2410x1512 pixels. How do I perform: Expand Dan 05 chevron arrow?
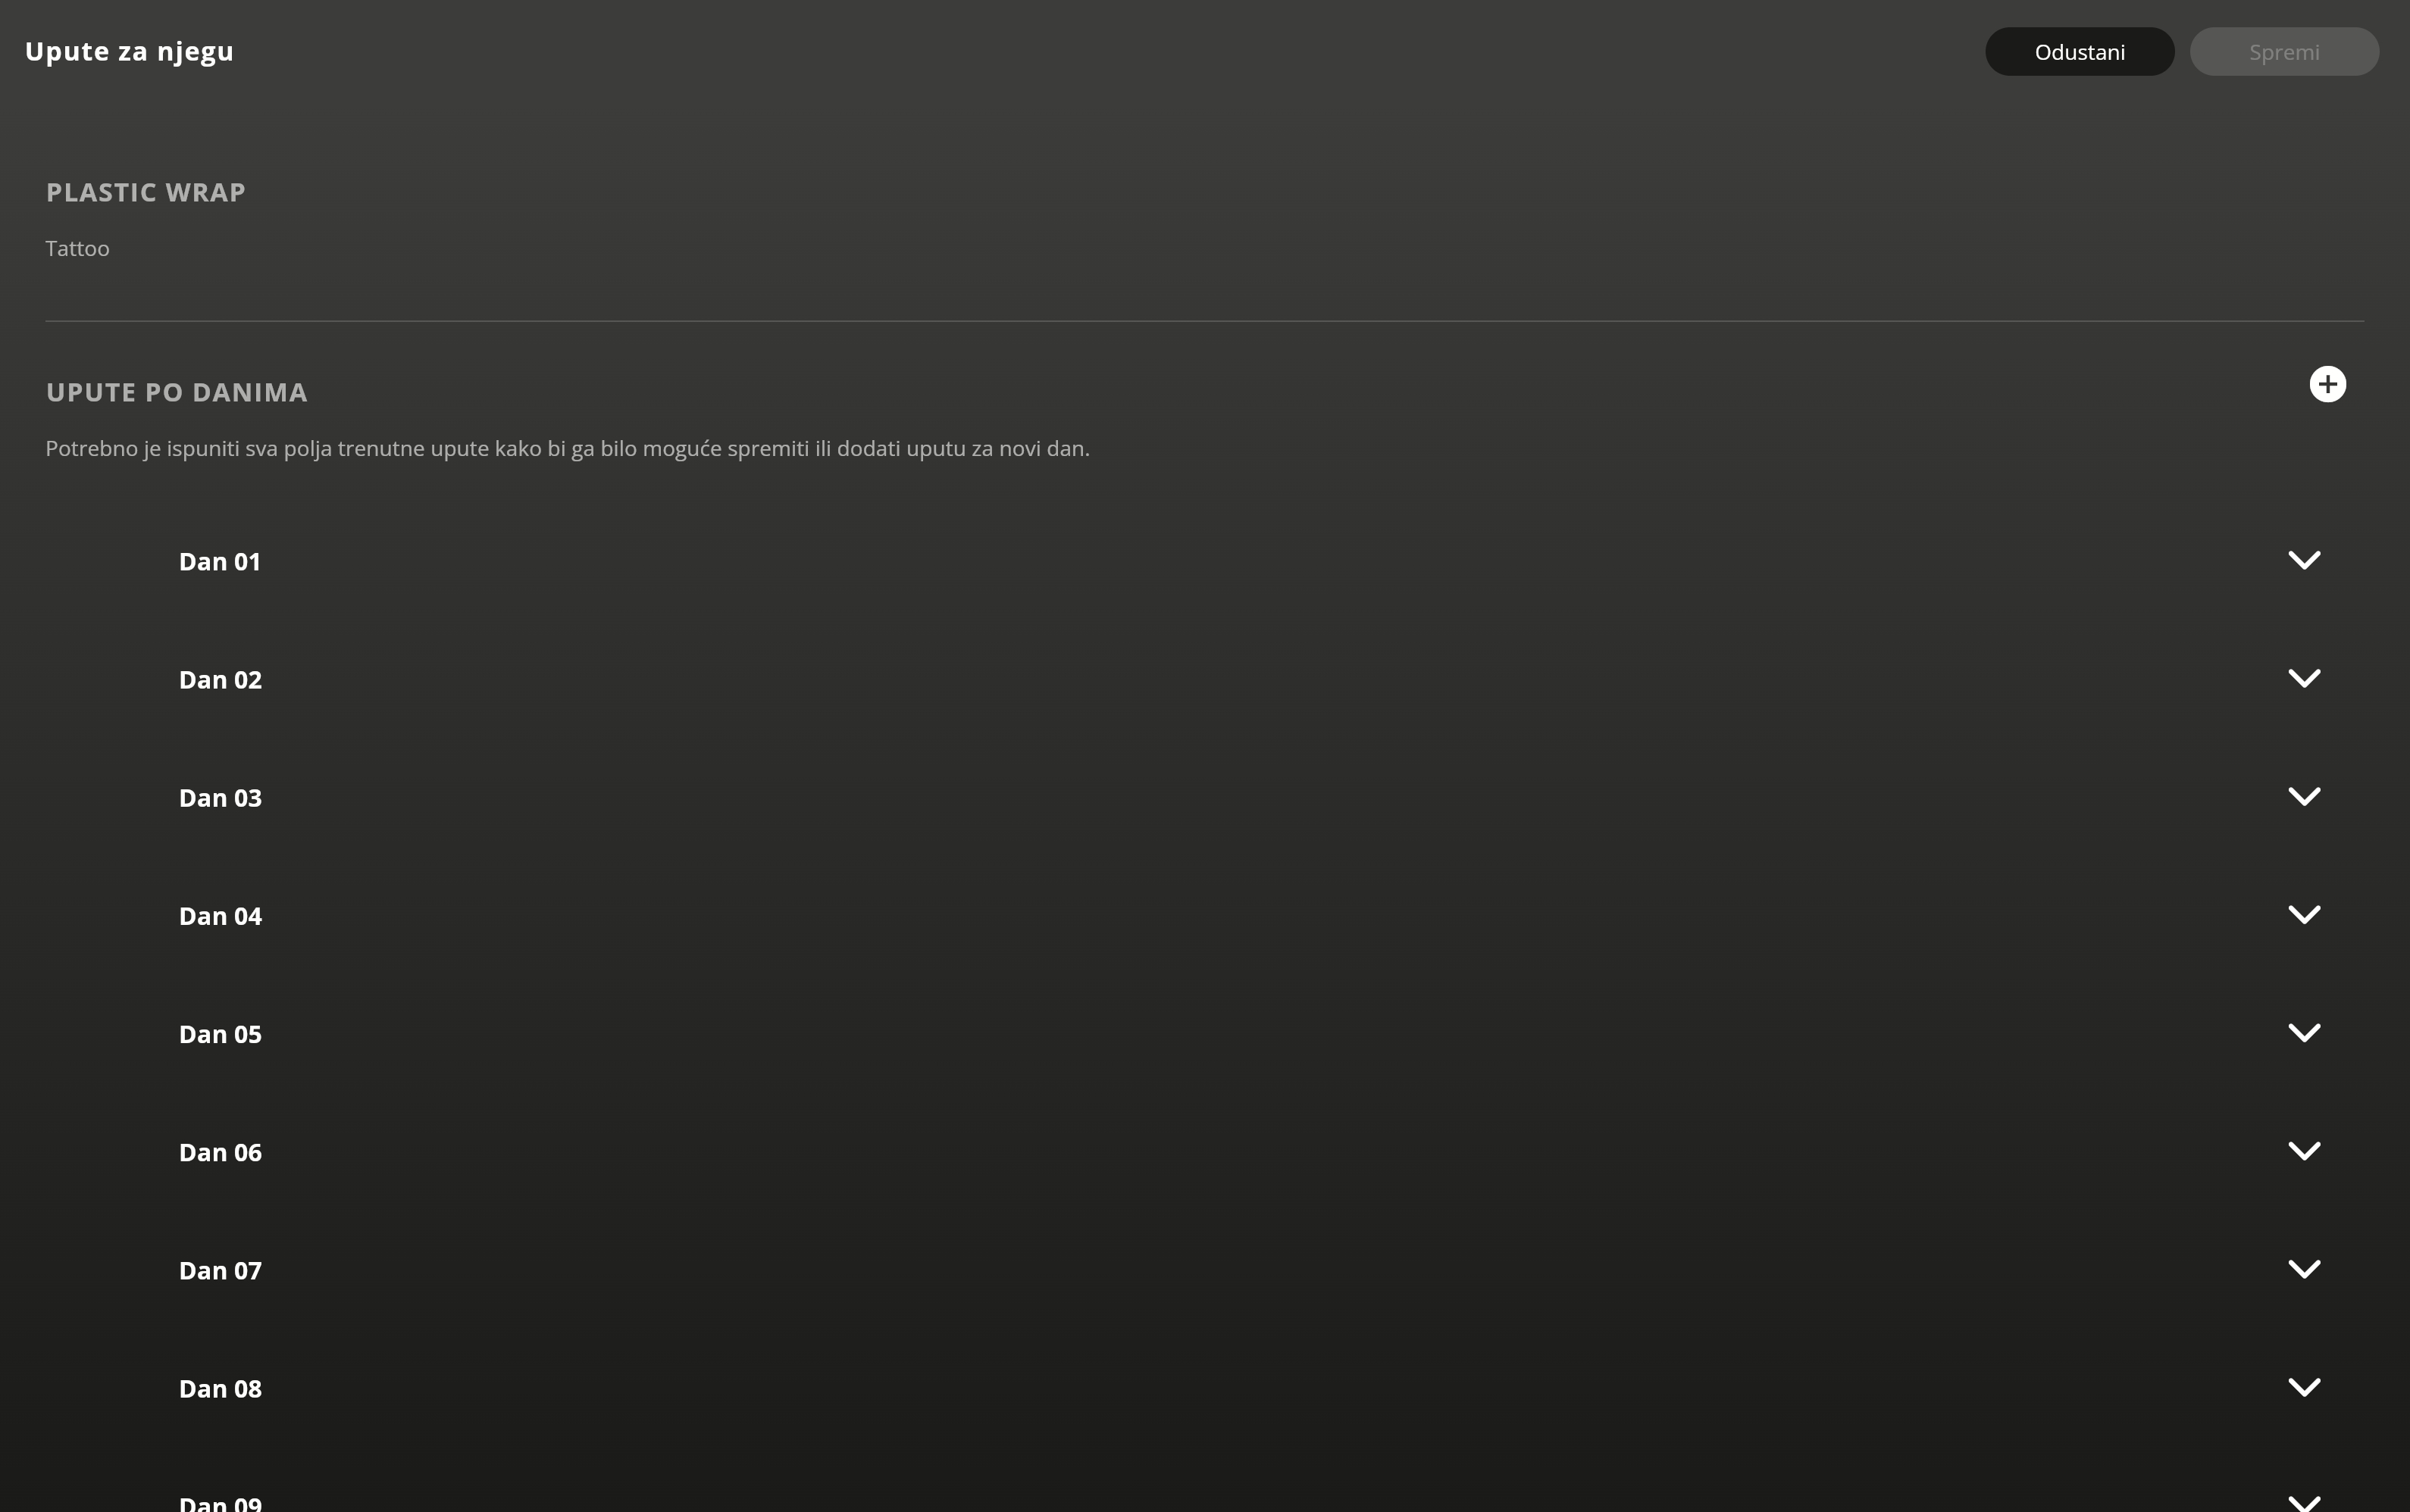click(2304, 1032)
